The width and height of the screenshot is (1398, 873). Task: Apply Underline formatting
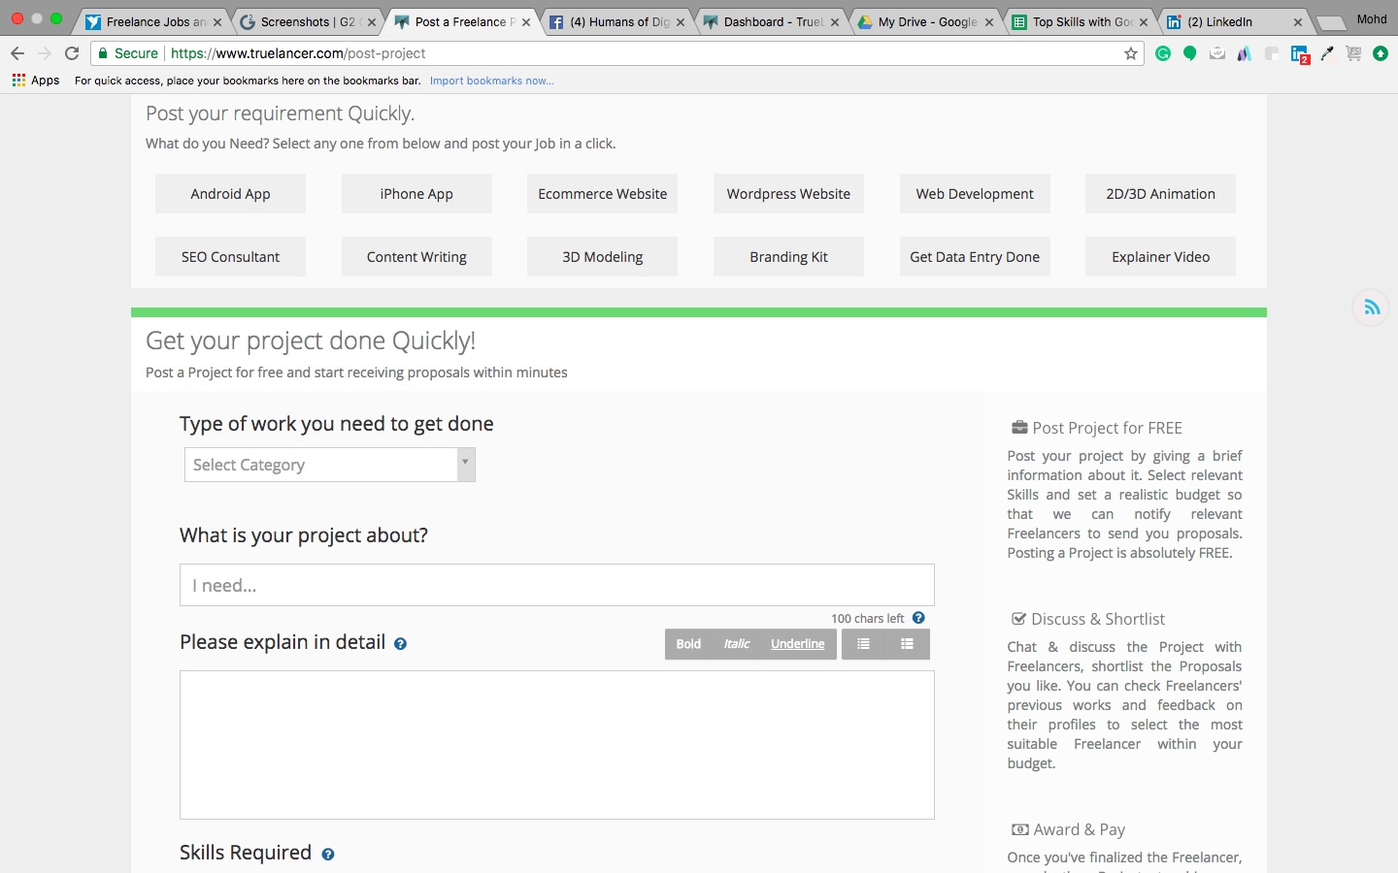(798, 644)
